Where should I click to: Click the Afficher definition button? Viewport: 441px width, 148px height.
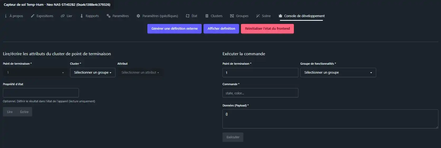pos(221,29)
